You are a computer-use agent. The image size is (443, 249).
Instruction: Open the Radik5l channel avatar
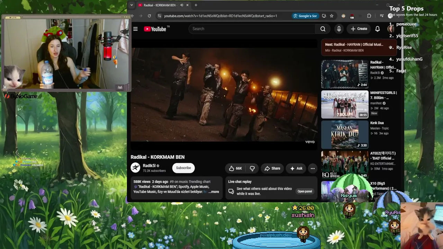tap(135, 168)
